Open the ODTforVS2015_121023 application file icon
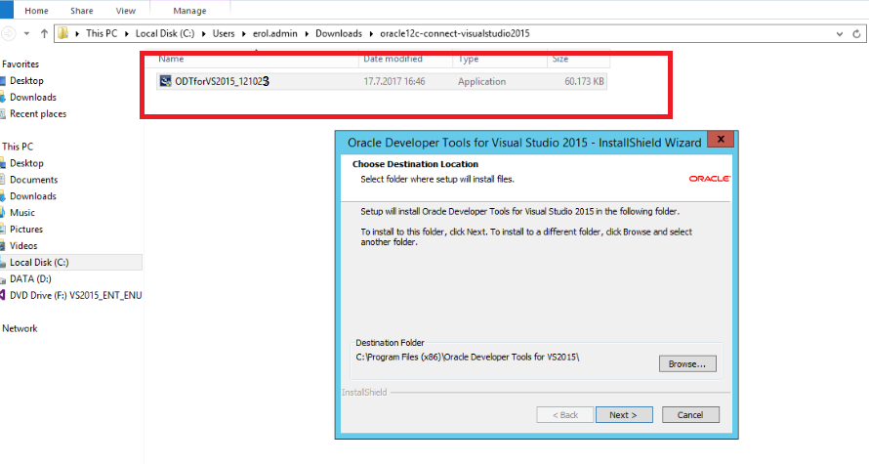 [166, 82]
